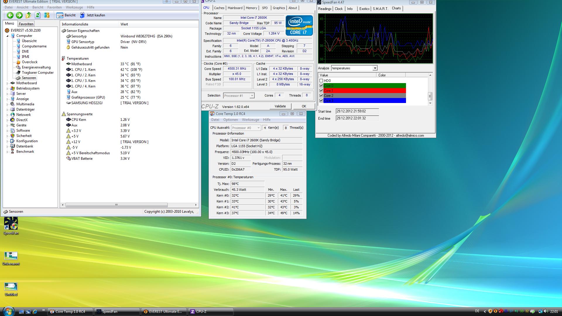562x316 pixels.
Task: Click the Validate button in CPU-Z
Action: (280, 106)
